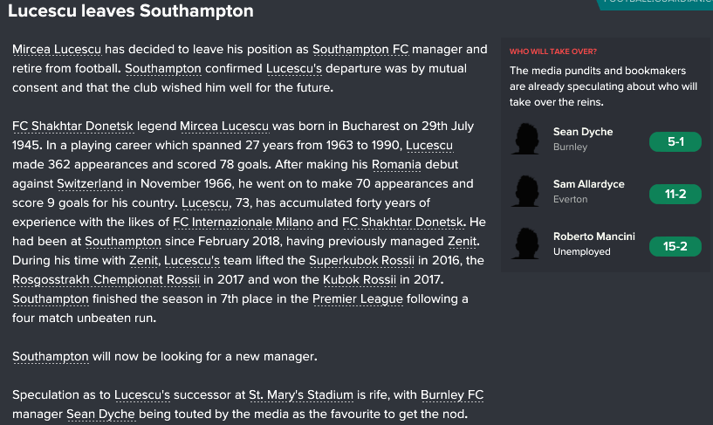This screenshot has width=713, height=425.
Task: Click Roberto Mancini's silhouette avatar
Action: tap(525, 243)
